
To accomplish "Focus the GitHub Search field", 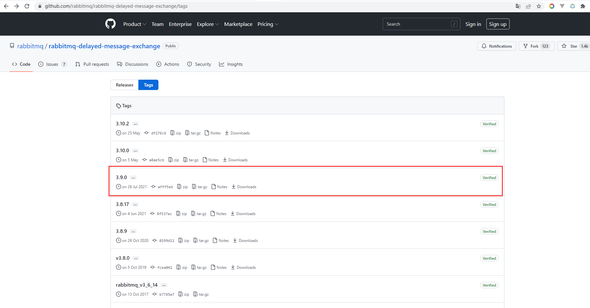I will [x=421, y=24].
